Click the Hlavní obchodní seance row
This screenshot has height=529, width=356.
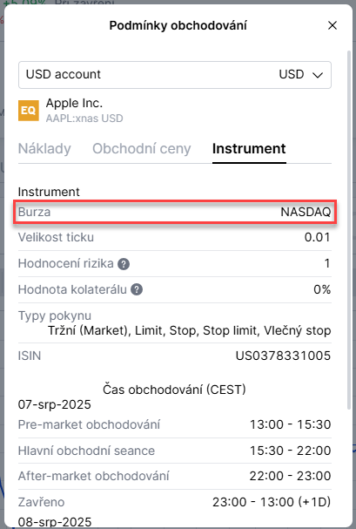[x=174, y=451]
